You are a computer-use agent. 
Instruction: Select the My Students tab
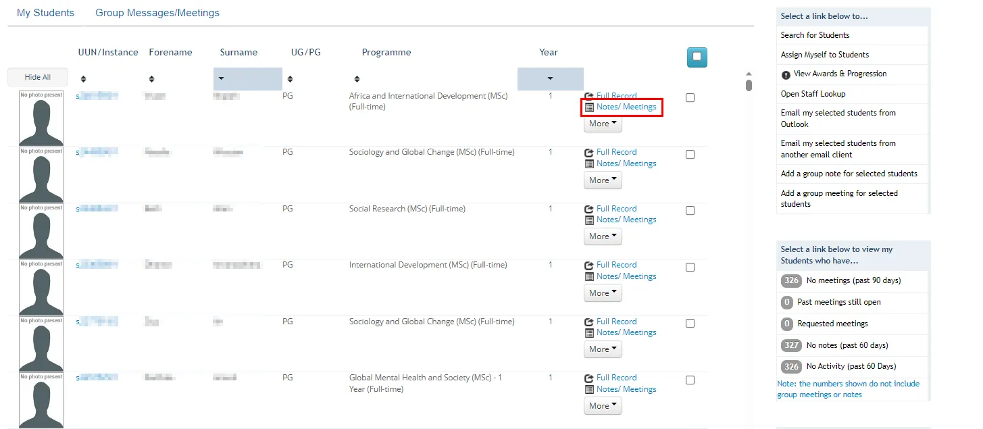point(45,12)
